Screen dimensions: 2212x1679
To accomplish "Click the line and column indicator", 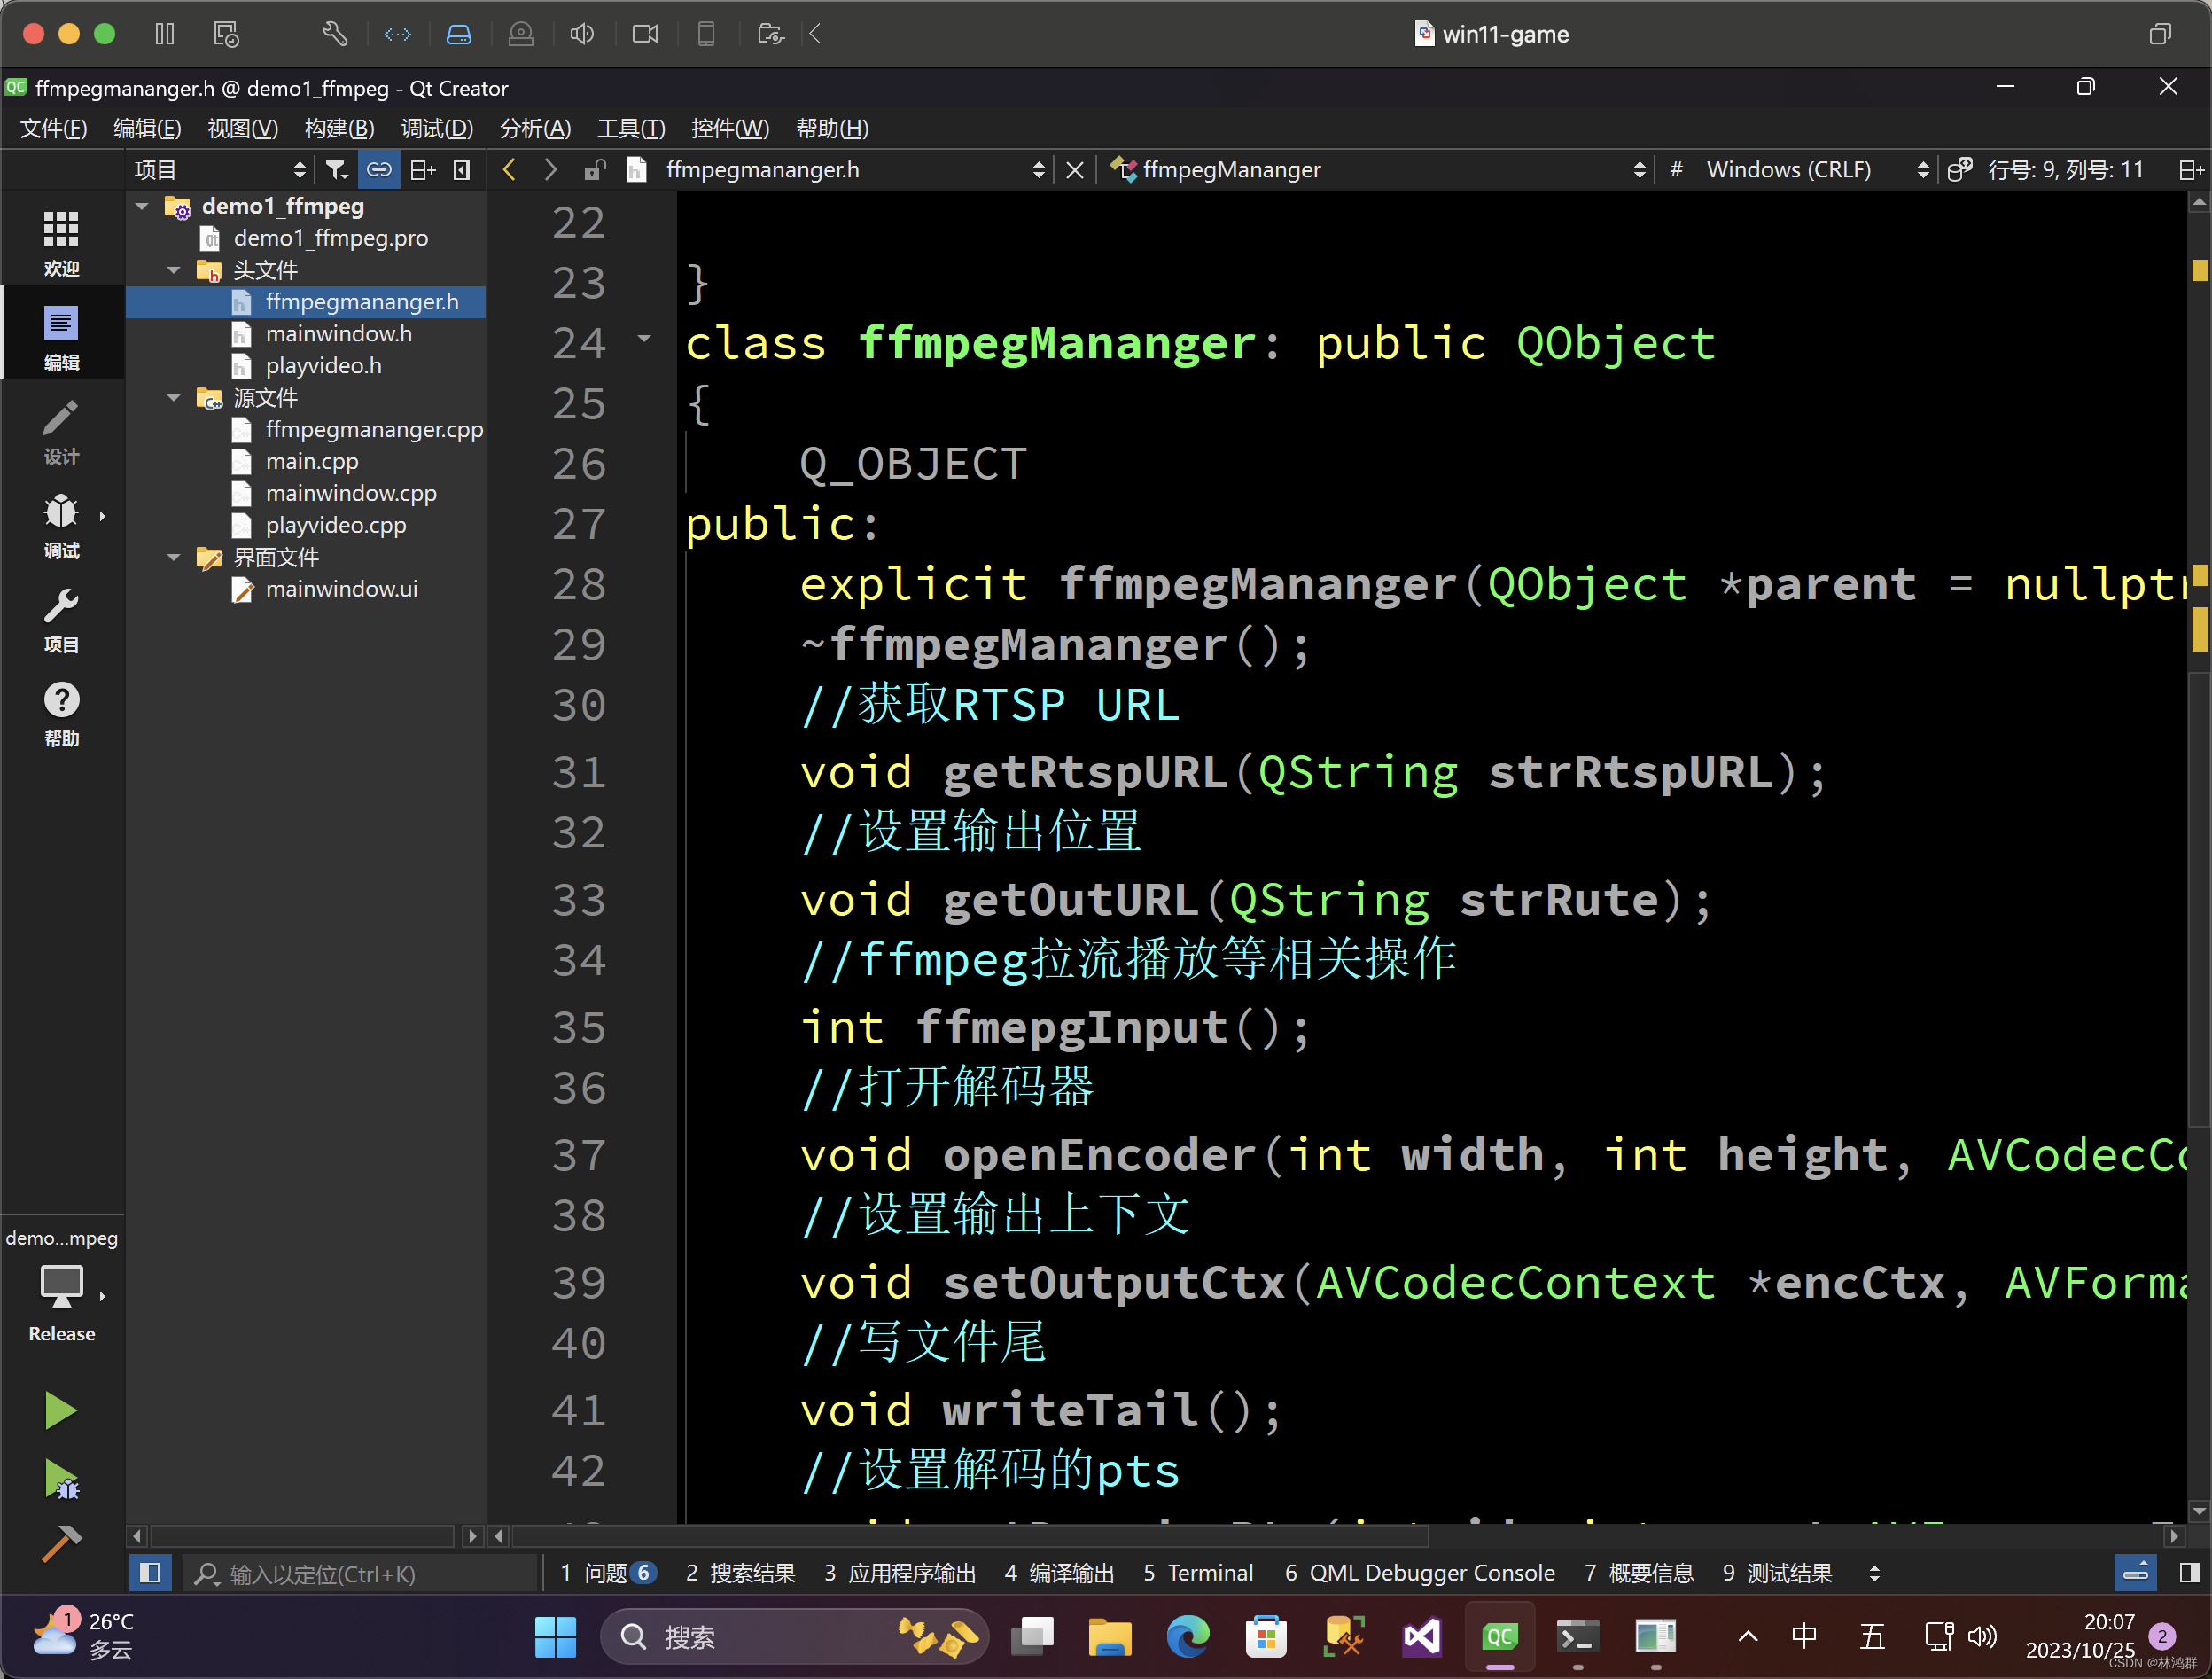I will 2066,169.
